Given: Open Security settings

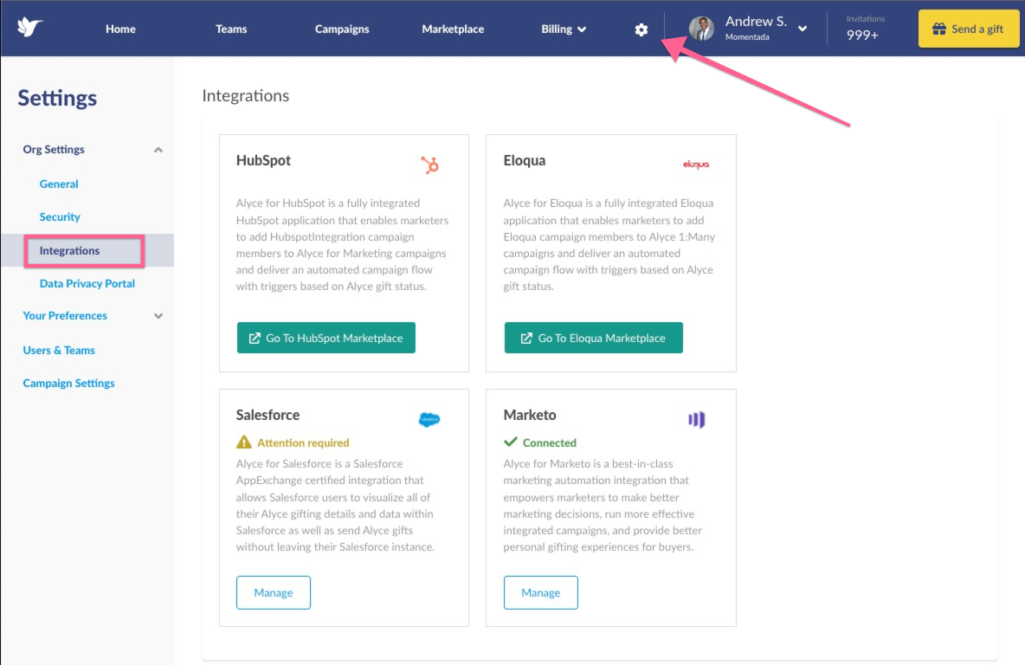Looking at the screenshot, I should click(60, 216).
